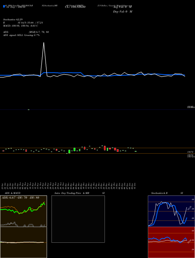Click the blue 12 Day SMA legend square
The height and width of the screenshot is (258, 195).
[x=4, y=7]
